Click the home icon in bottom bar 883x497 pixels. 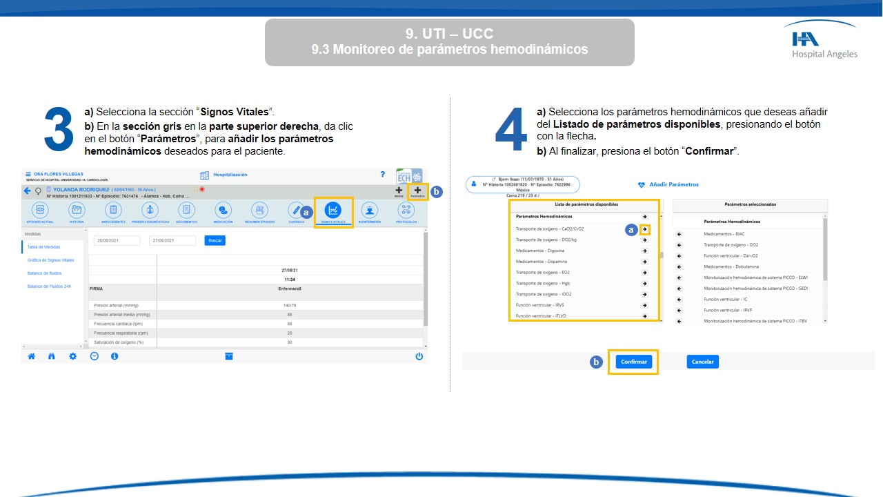click(31, 356)
